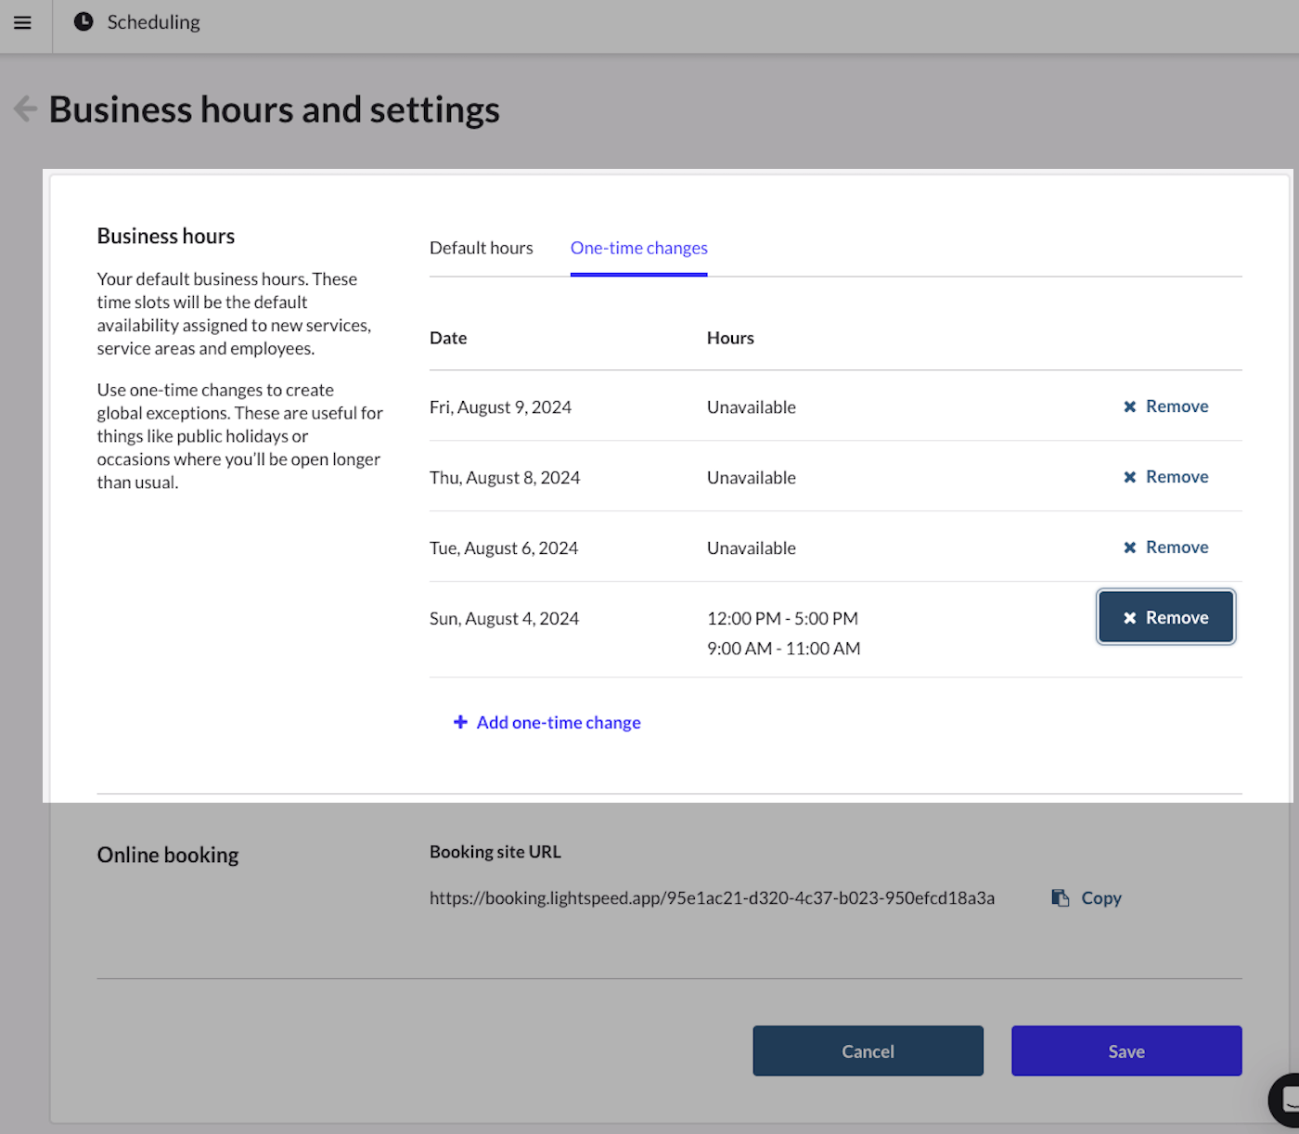The width and height of the screenshot is (1299, 1134).
Task: Open the hamburger navigation menu
Action: tap(22, 23)
